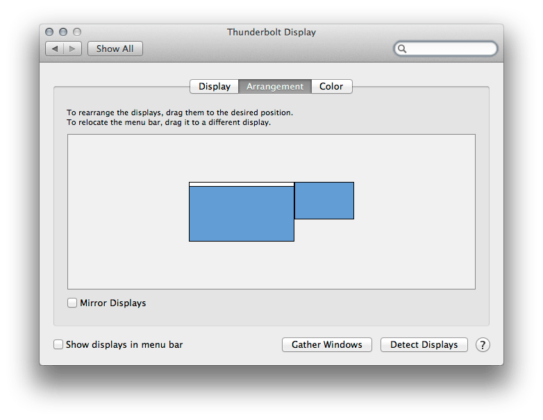Go back with the left arrow button
Image resolution: width=543 pixels, height=420 pixels.
click(55, 49)
